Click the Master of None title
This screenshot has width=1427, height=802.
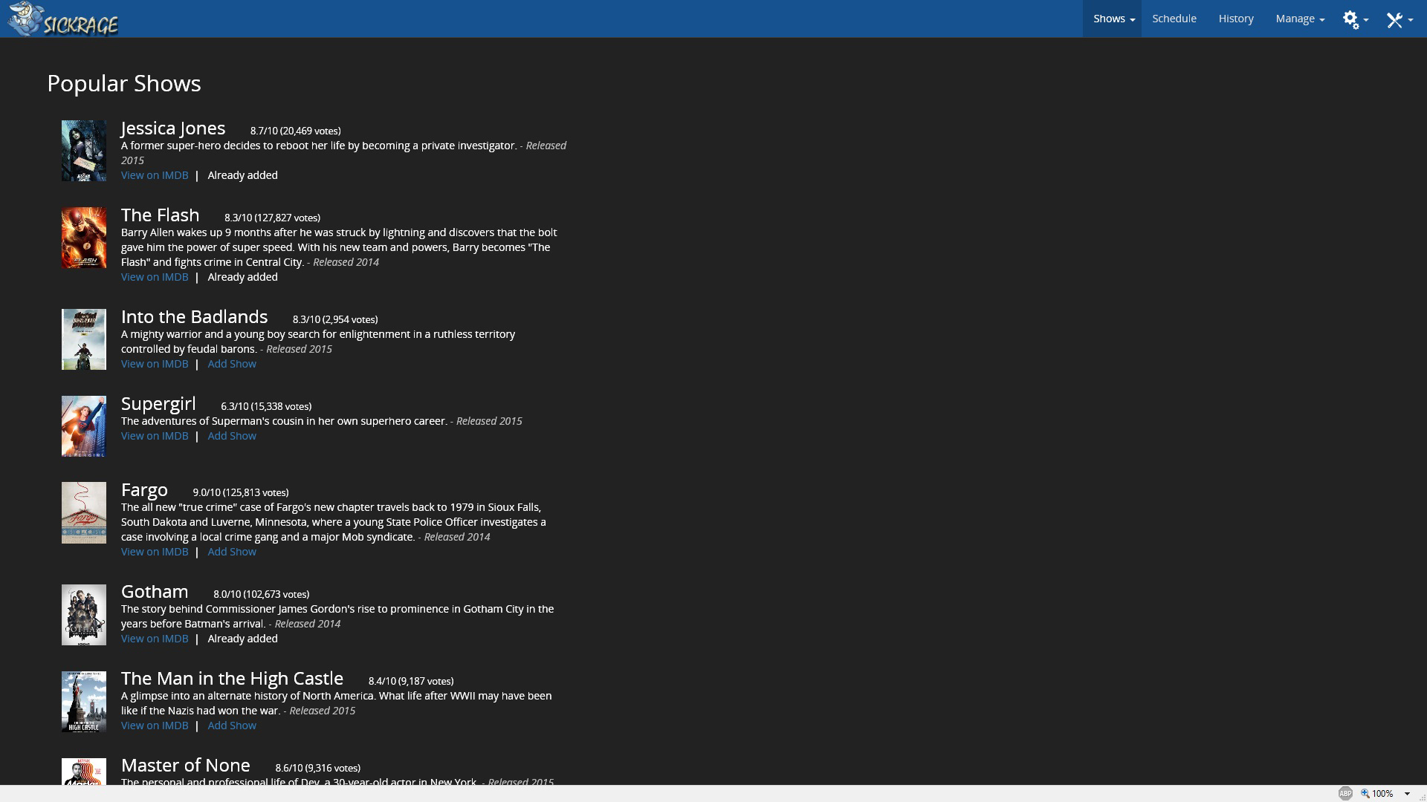[186, 766]
